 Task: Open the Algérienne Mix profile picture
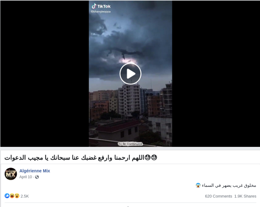[11, 174]
